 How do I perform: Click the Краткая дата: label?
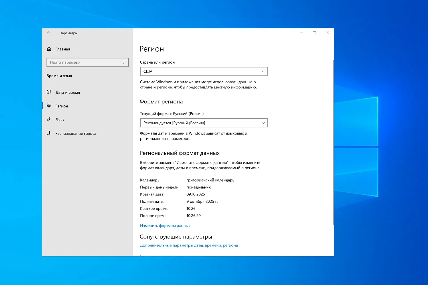click(152, 194)
